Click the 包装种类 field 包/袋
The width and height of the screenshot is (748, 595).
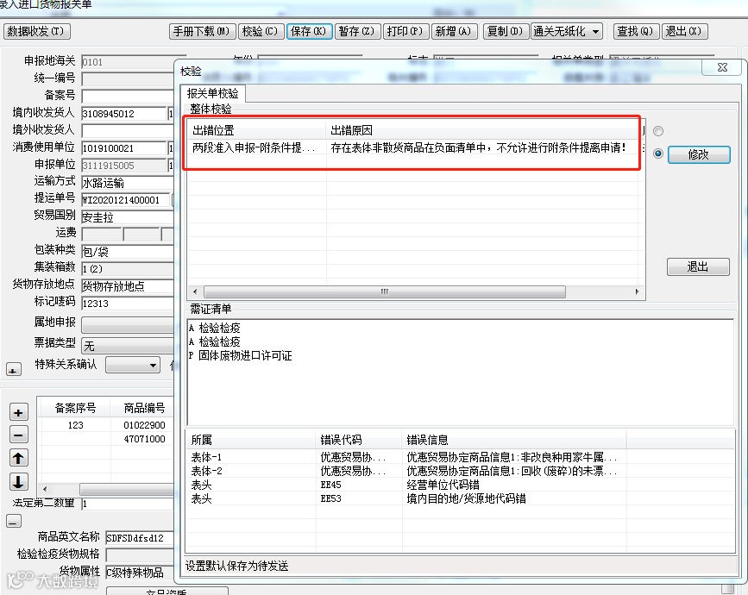(128, 251)
